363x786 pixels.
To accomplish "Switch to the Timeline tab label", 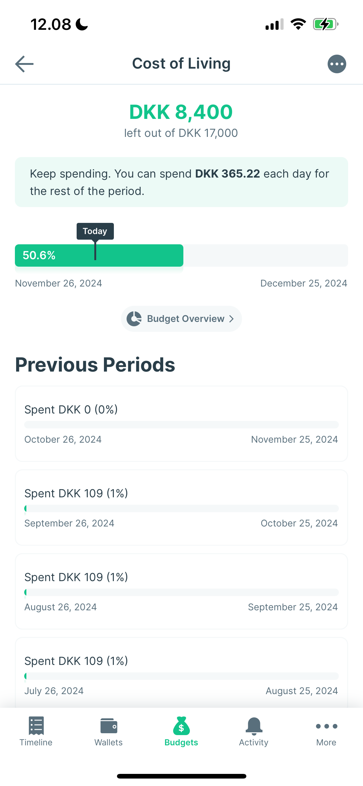I will (36, 742).
